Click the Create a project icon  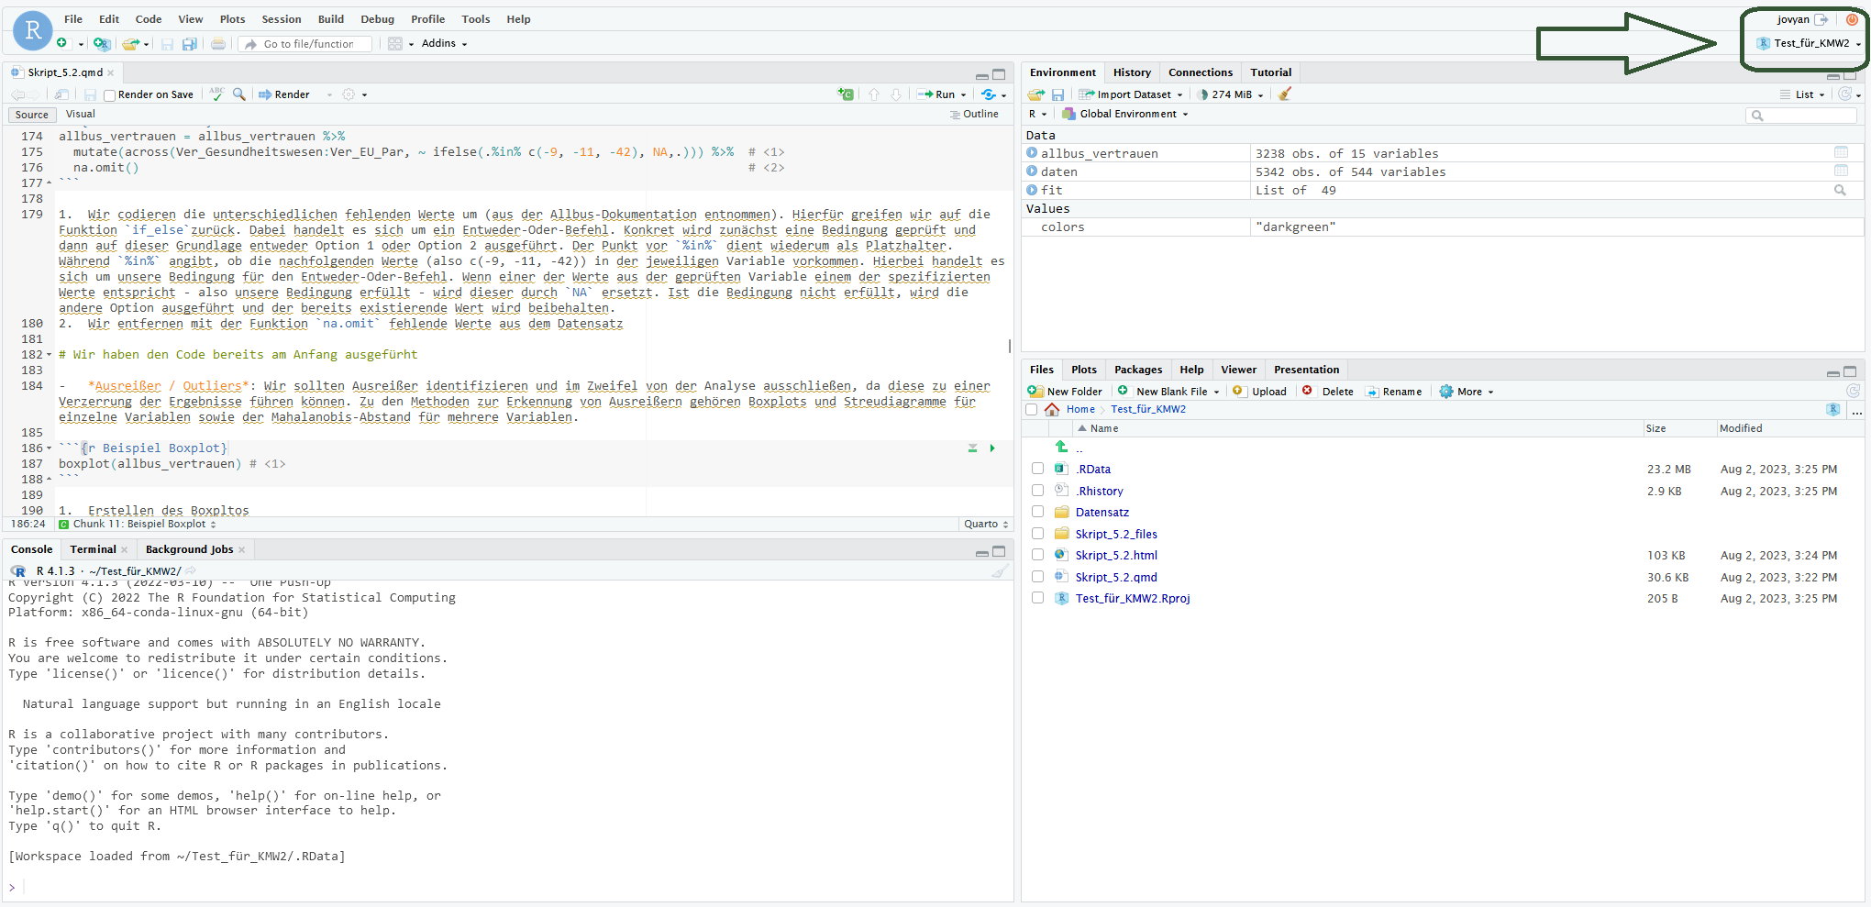coord(102,43)
